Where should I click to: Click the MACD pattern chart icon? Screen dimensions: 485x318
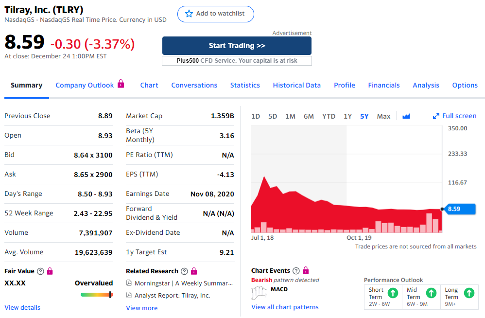click(259, 293)
